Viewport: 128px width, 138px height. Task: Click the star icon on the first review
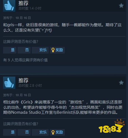(121, 6)
